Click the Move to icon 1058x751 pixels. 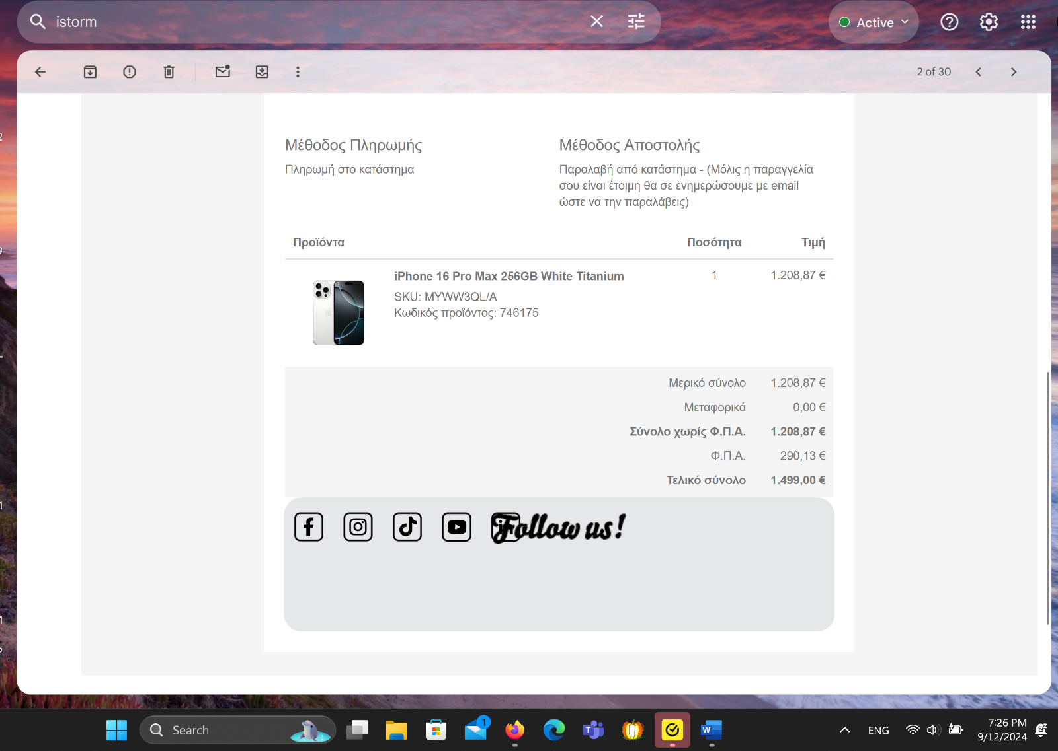pos(262,72)
